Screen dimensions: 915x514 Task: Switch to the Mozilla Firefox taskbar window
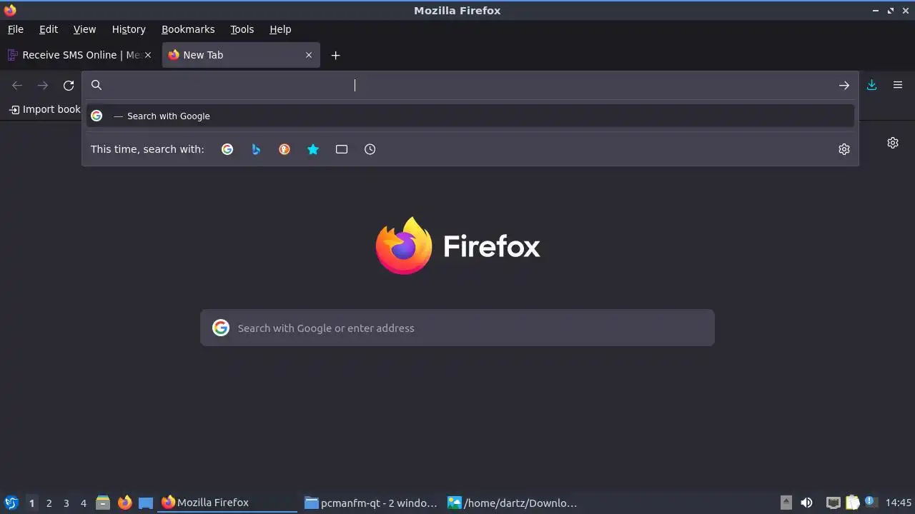(x=228, y=503)
